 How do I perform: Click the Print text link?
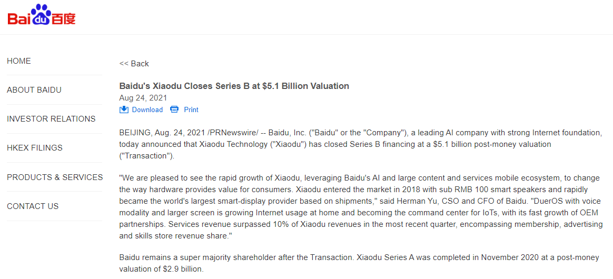[x=191, y=109]
